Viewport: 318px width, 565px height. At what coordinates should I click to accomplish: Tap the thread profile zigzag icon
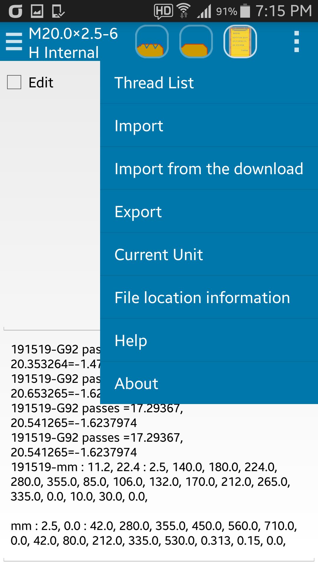(x=152, y=41)
